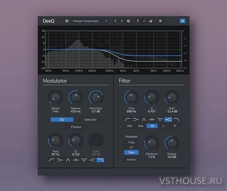The height and width of the screenshot is (191, 227).
Task: Select Filter low-shelf shape icon
Action: pos(136,120)
